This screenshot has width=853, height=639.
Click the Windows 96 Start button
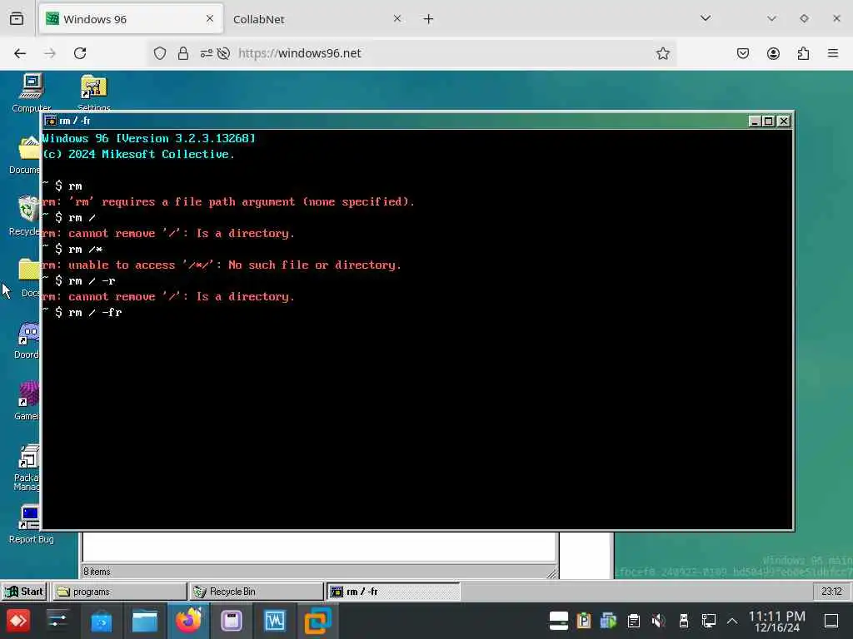click(x=24, y=592)
